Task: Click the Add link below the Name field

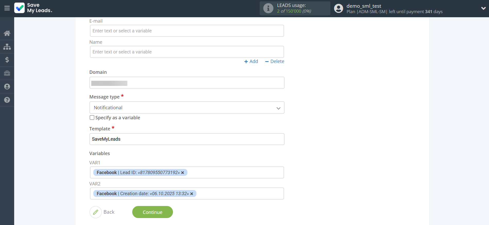Action: tap(251, 61)
